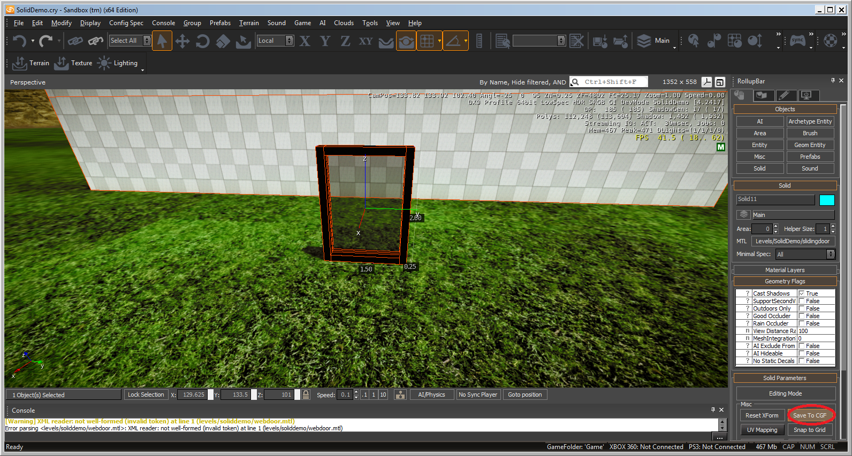Activate the Link objects tool
The image size is (852, 456).
[x=75, y=41]
